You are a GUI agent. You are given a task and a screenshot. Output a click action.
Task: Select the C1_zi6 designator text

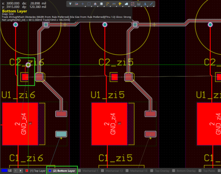26,158
